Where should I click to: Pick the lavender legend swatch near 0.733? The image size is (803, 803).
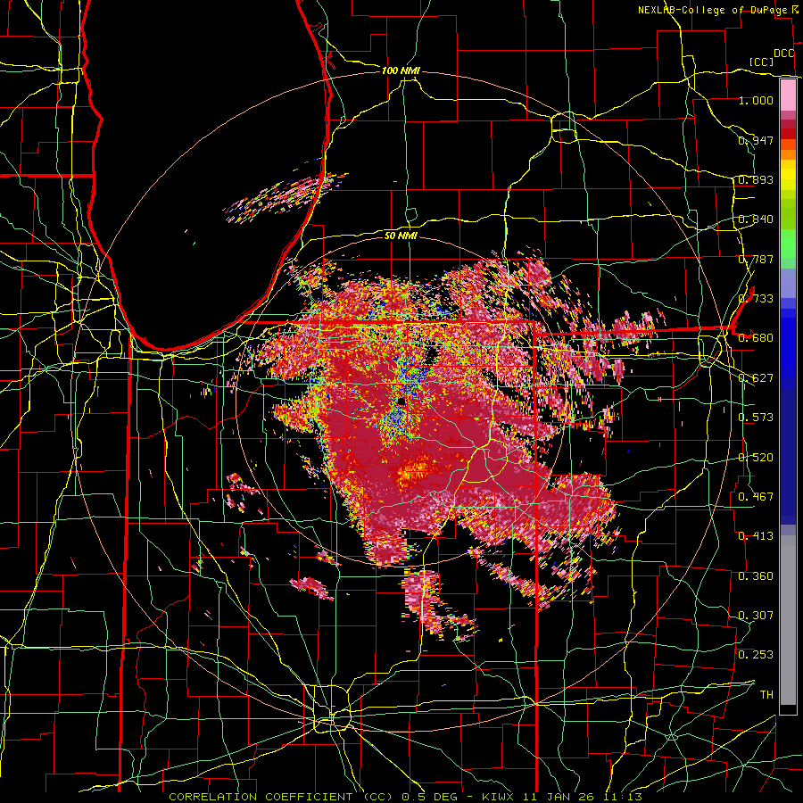click(x=788, y=283)
